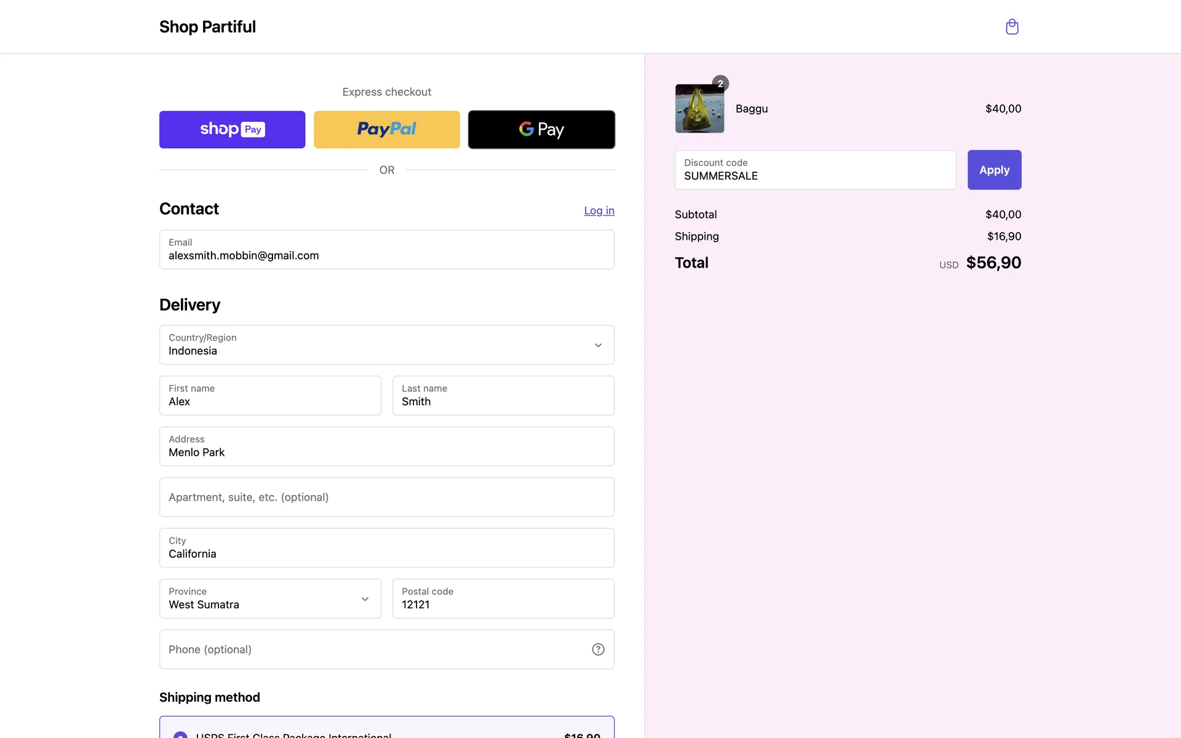Choose PayPal express checkout
This screenshot has height=738, width=1181.
coord(386,130)
